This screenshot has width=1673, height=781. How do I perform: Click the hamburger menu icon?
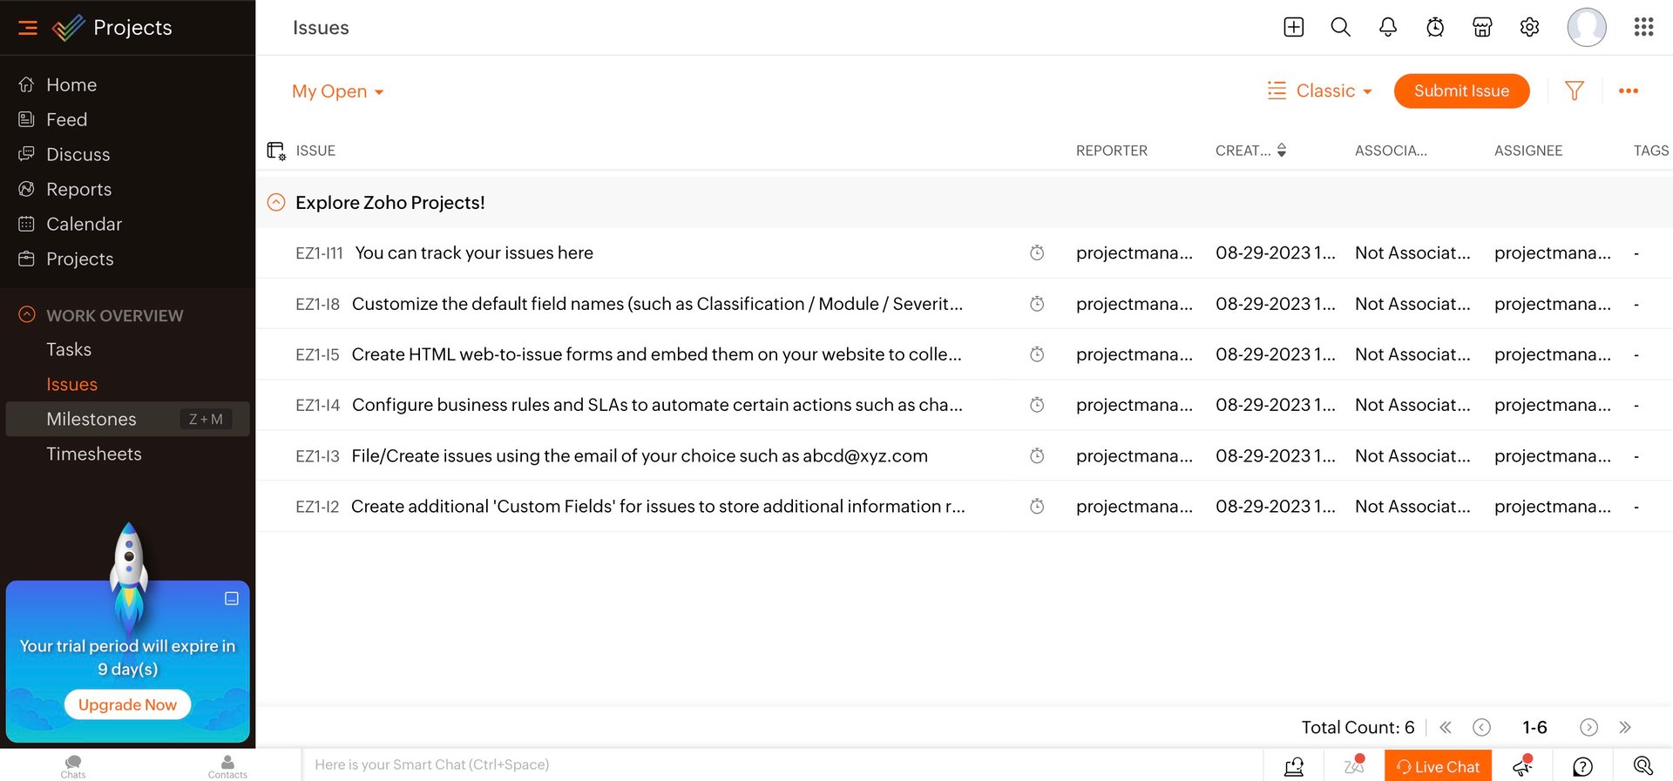point(28,28)
